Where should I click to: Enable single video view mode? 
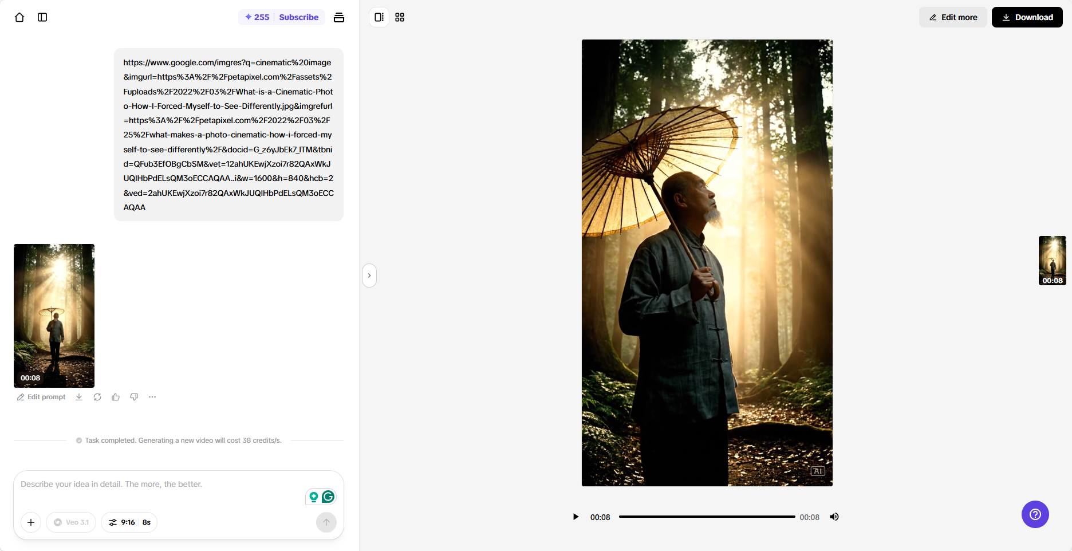click(x=379, y=17)
